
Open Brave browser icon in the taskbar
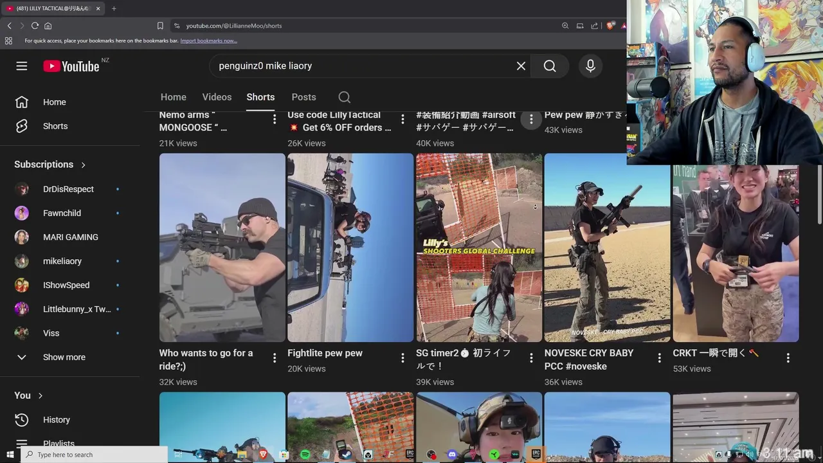click(x=263, y=455)
